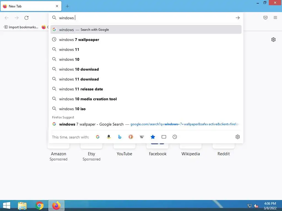Click the forward navigation arrow
The height and width of the screenshot is (211, 282).
click(x=17, y=18)
